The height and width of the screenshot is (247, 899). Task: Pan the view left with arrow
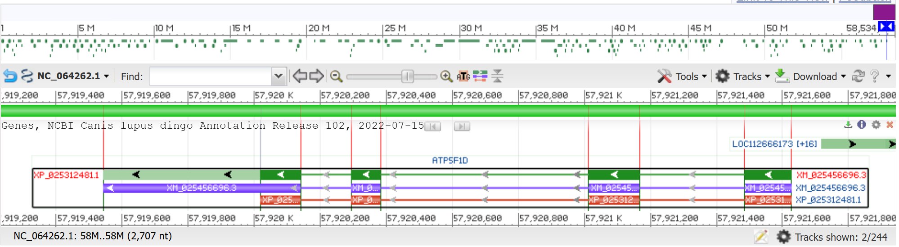tap(300, 76)
